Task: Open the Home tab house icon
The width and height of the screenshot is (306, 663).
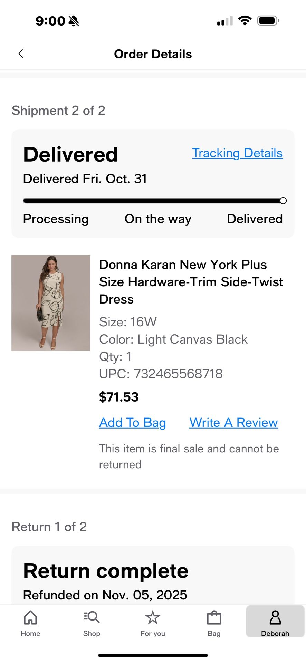Action: pos(30,618)
